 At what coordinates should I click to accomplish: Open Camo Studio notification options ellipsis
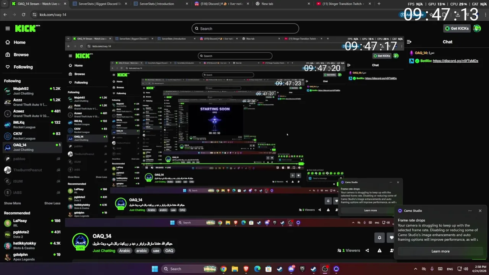click(470, 210)
